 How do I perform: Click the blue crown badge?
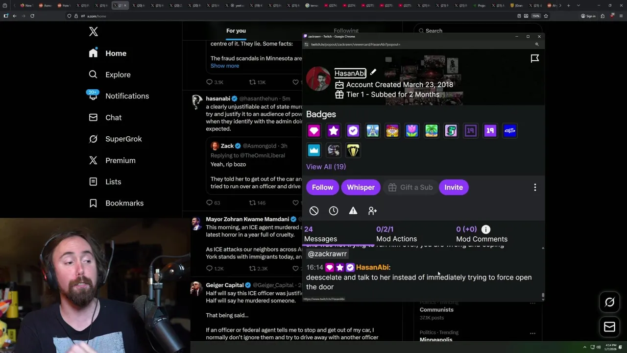pyautogui.click(x=314, y=151)
